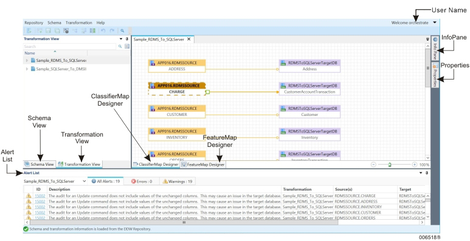Click the SQL icon on the Inventory target node
This screenshot has width=470, height=241.
(283, 131)
